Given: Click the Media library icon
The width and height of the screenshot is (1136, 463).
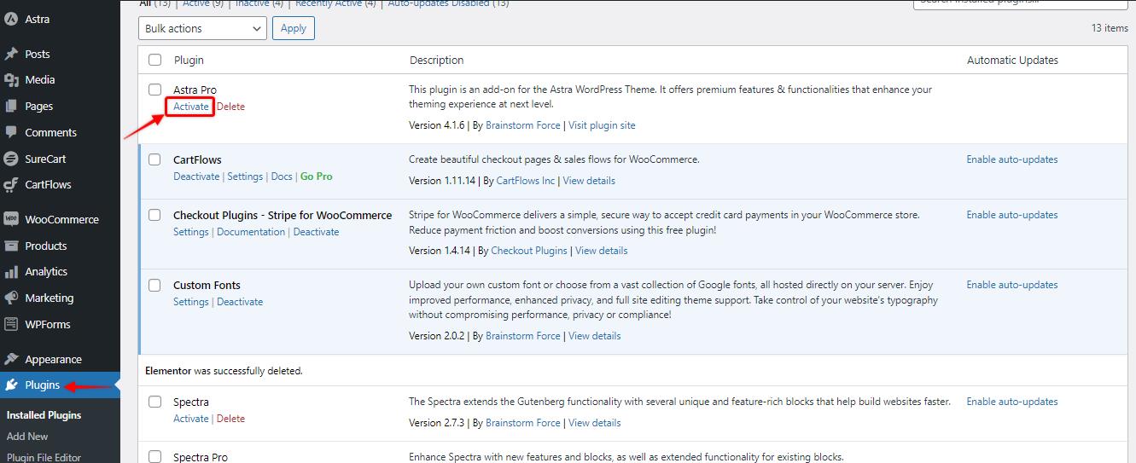Looking at the screenshot, I should 11,80.
